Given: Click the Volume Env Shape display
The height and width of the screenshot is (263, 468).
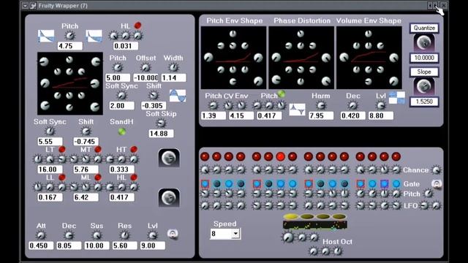Looking at the screenshot, I should 369,58.
